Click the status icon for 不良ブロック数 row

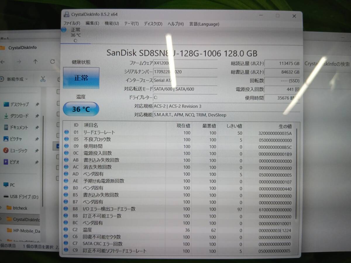click(66, 139)
